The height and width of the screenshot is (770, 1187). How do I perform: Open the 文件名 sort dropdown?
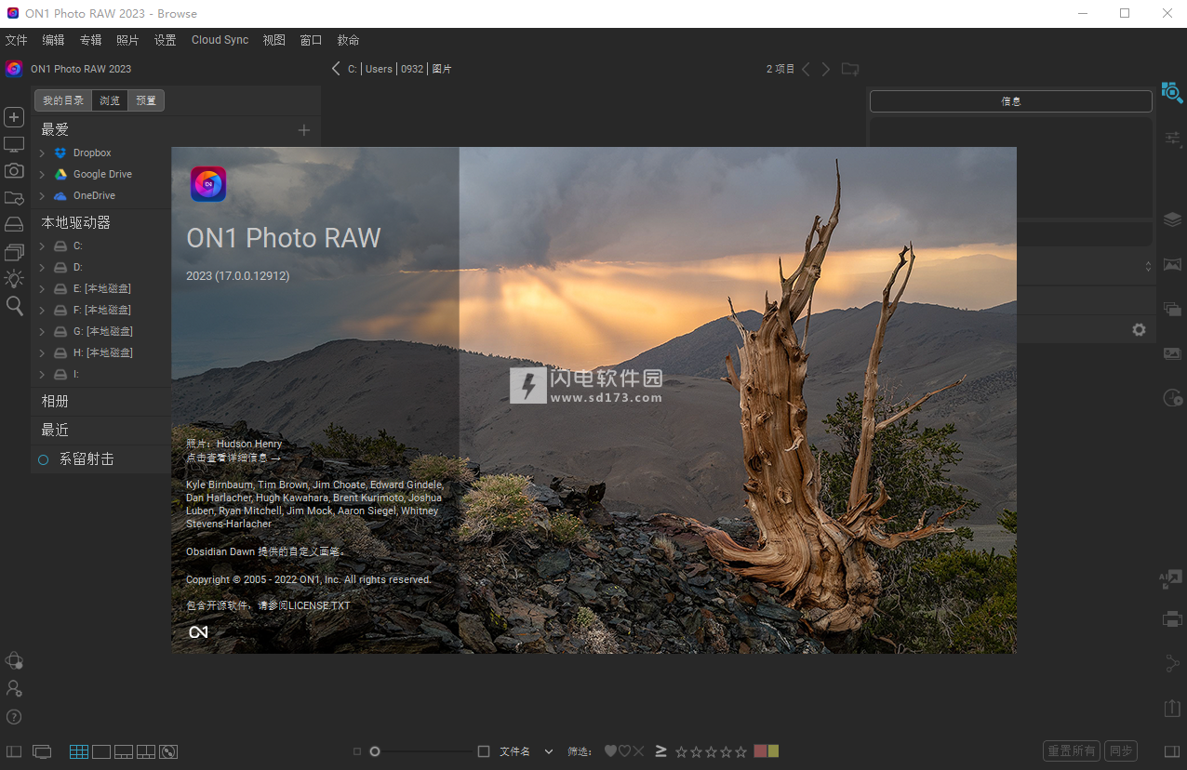[527, 751]
